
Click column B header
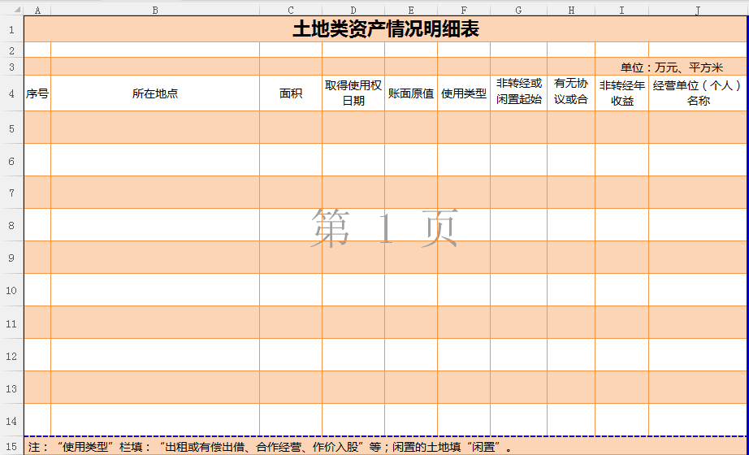[x=154, y=10]
